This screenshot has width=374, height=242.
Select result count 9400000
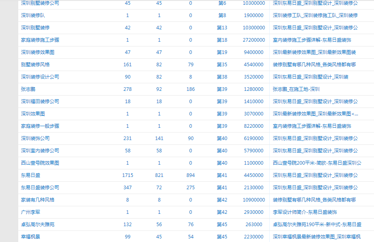coord(254,52)
